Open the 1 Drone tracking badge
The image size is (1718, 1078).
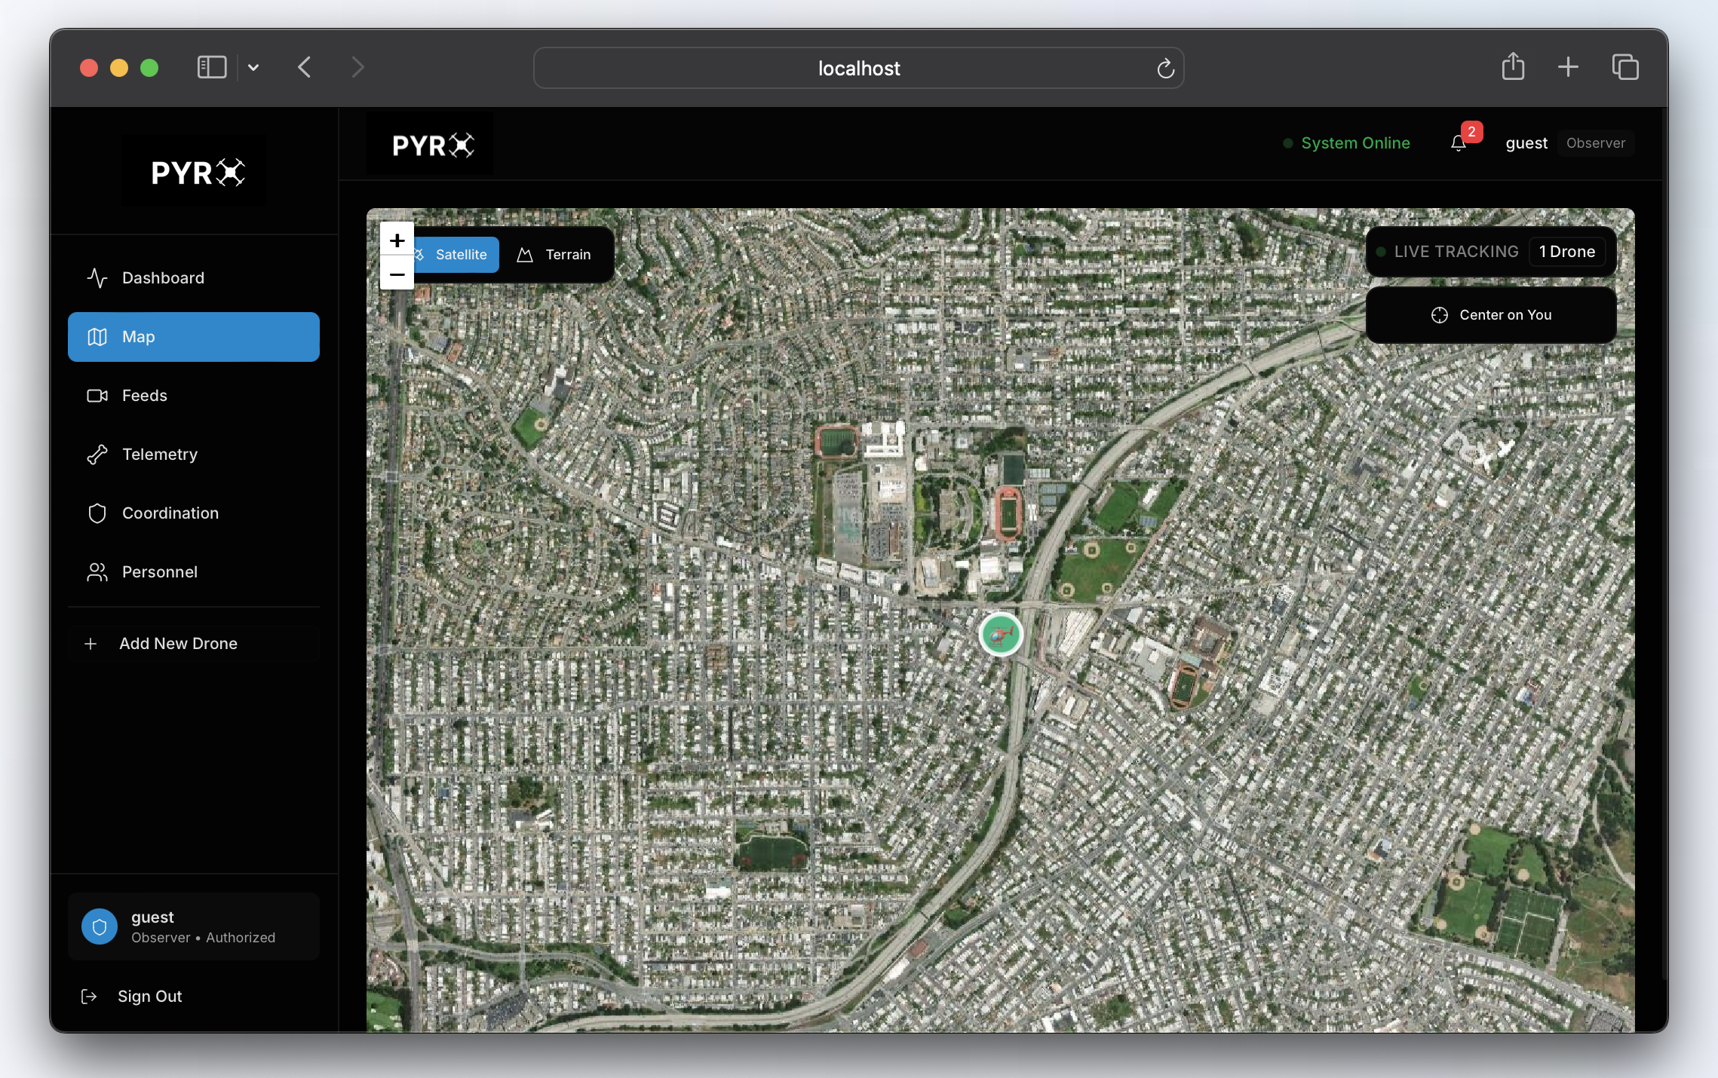(x=1566, y=252)
